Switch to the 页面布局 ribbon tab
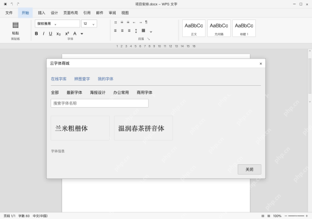This screenshot has height=219, width=312. point(71,13)
